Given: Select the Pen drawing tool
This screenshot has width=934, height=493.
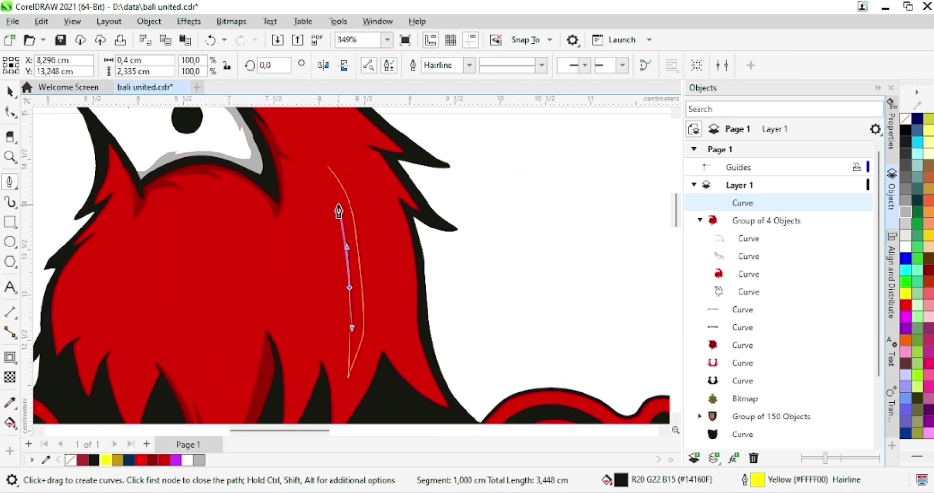Looking at the screenshot, I should tap(10, 182).
